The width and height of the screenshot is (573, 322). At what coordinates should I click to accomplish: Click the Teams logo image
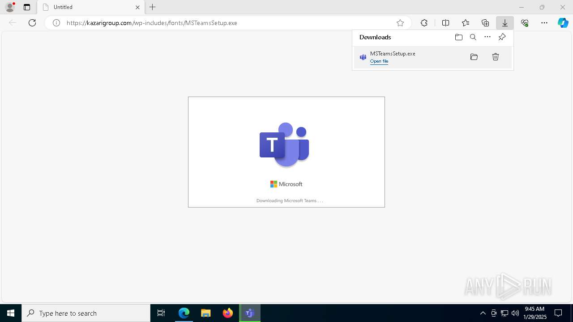[x=284, y=144]
